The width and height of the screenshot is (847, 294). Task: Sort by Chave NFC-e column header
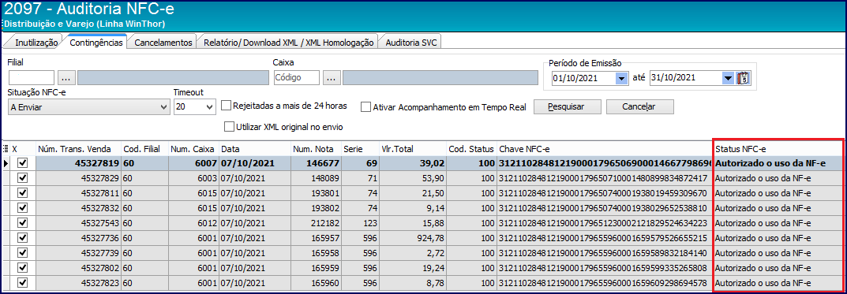[x=605, y=148]
